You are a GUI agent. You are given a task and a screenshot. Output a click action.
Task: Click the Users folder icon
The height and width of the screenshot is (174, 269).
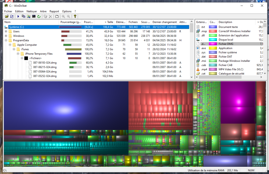point(10,31)
